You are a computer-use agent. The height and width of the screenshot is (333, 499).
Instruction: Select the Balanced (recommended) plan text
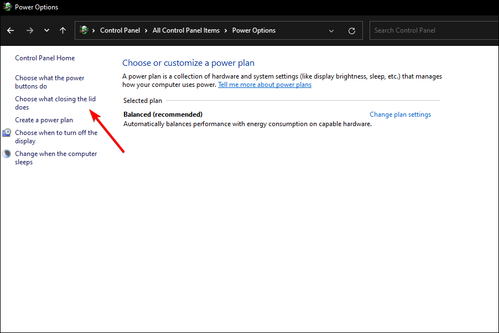[x=163, y=115]
